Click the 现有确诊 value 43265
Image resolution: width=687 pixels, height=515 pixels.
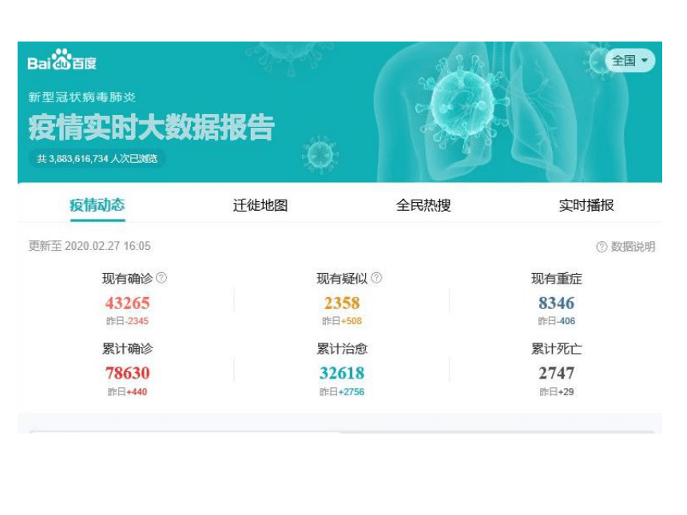[x=128, y=303]
